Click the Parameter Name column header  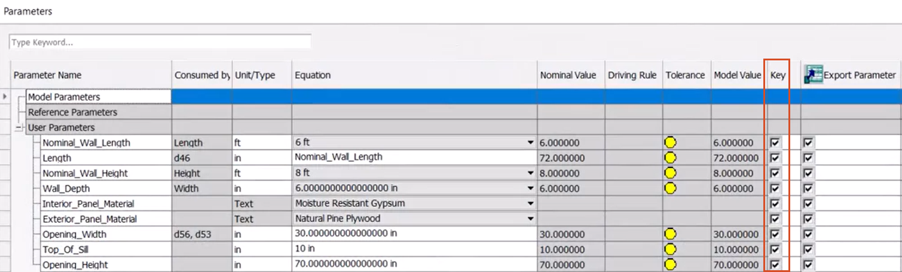click(x=91, y=75)
